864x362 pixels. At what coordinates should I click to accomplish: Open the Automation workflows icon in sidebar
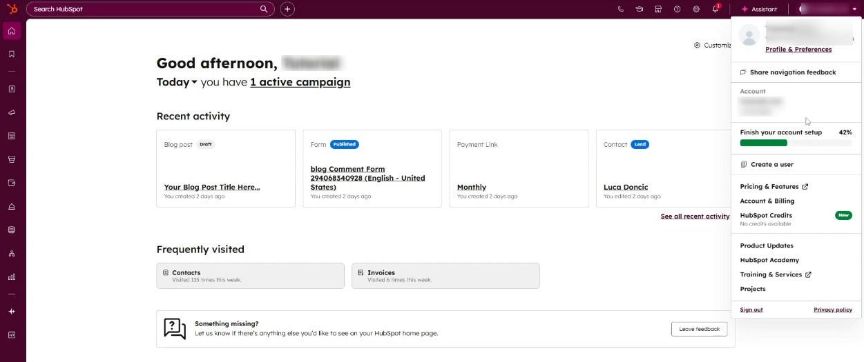click(12, 253)
